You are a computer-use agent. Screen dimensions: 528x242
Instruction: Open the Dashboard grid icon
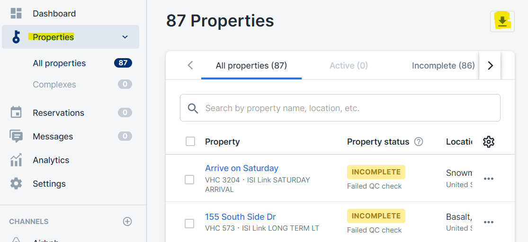coord(16,13)
